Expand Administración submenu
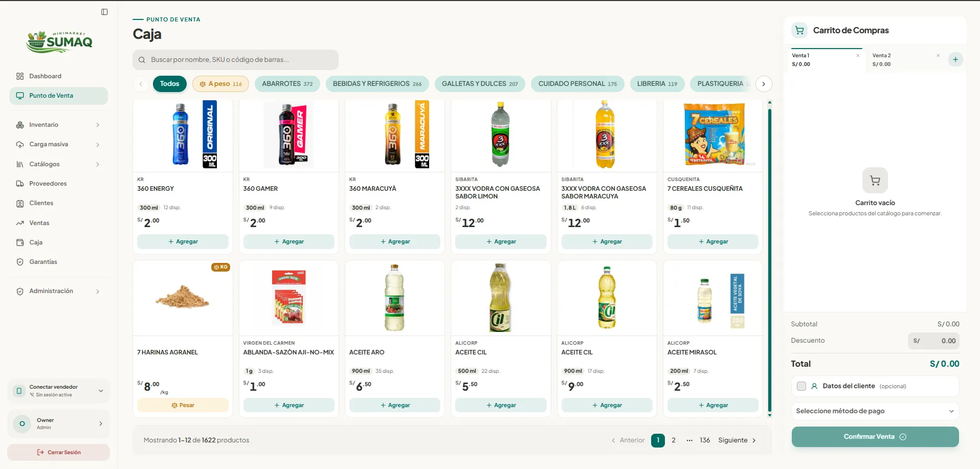 coord(58,291)
